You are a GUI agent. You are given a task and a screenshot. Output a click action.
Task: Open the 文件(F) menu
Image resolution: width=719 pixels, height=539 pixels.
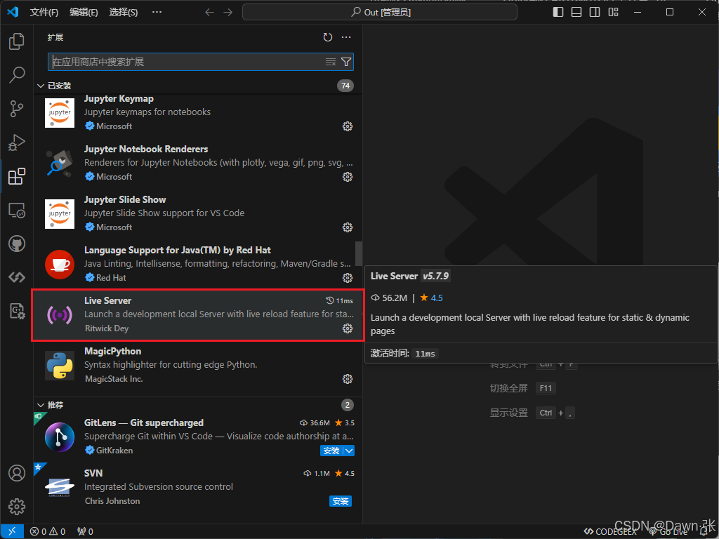44,13
